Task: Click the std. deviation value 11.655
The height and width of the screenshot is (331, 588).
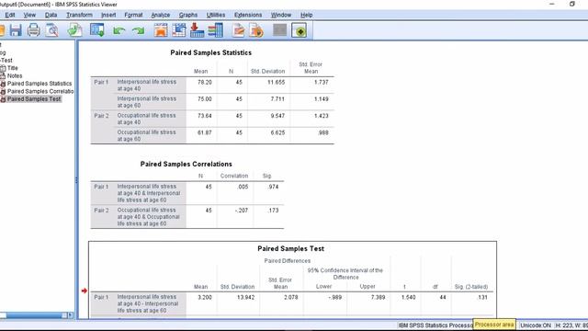Action: click(x=276, y=82)
